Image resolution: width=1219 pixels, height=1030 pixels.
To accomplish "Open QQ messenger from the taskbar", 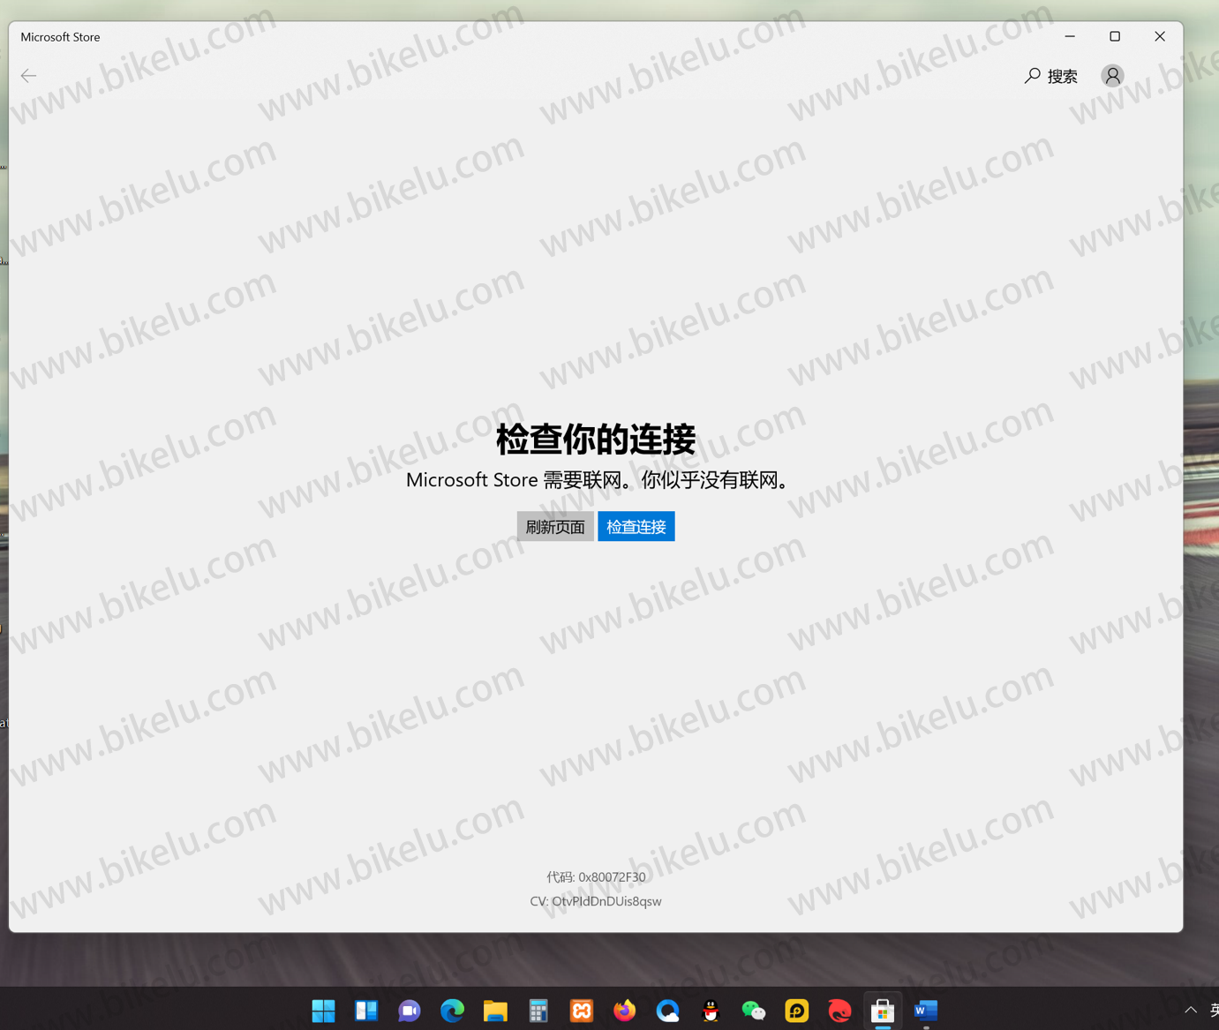I will (711, 1011).
